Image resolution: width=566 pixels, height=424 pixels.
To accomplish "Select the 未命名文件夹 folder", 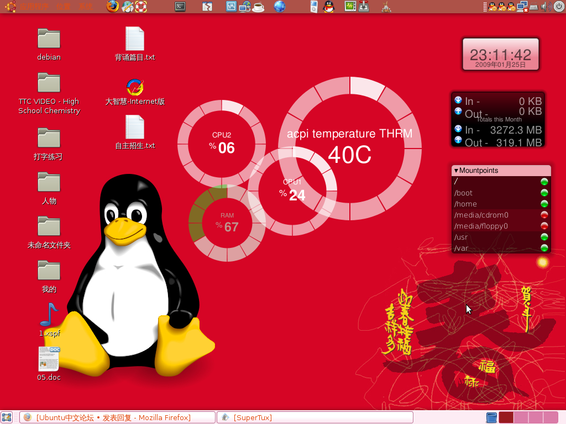I will [49, 232].
